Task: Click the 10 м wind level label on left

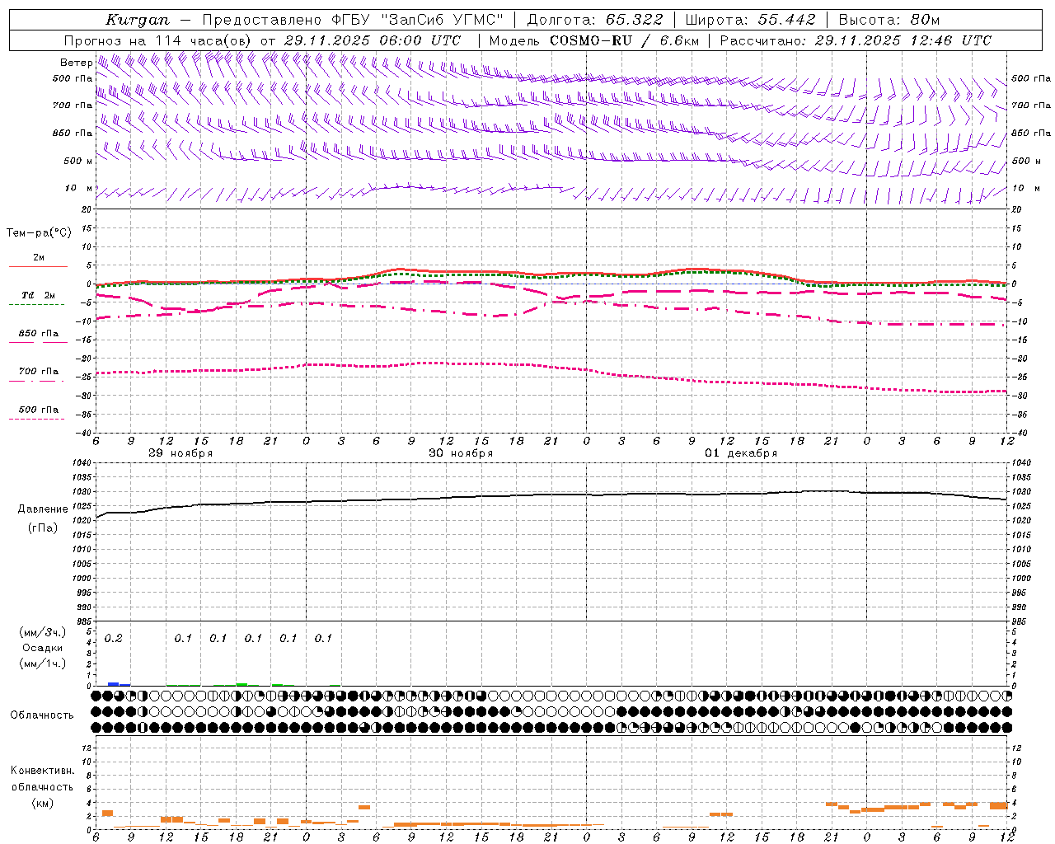Action: 79,189
